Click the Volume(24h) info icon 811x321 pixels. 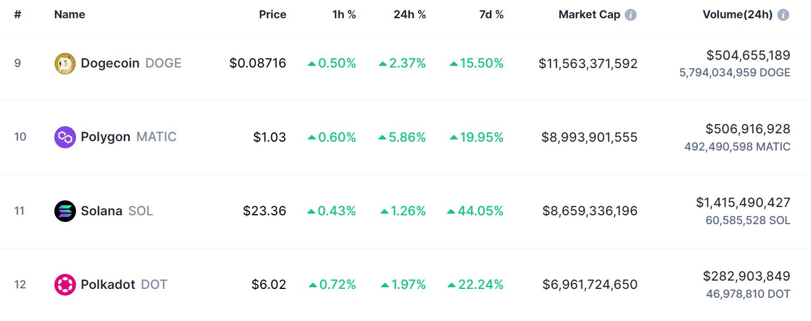pos(783,15)
